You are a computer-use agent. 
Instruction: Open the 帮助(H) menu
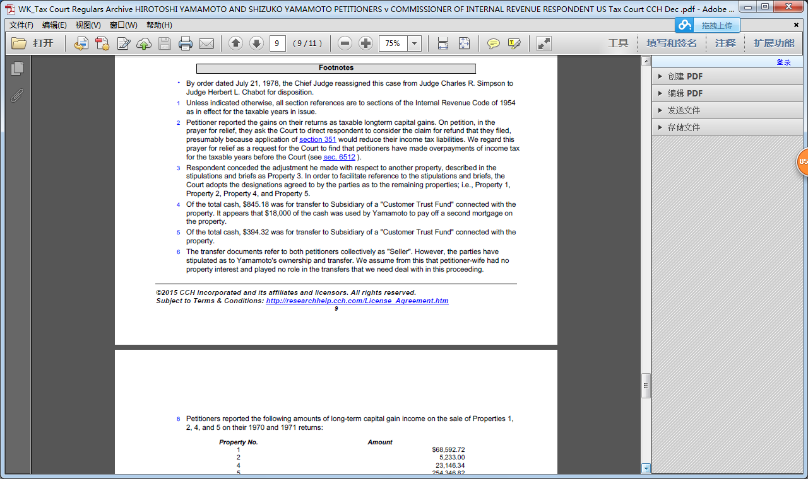point(159,25)
